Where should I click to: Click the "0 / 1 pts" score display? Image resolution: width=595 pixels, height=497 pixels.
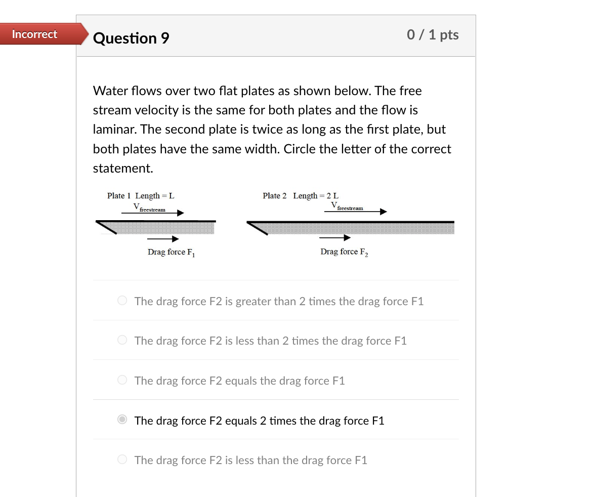tap(433, 35)
